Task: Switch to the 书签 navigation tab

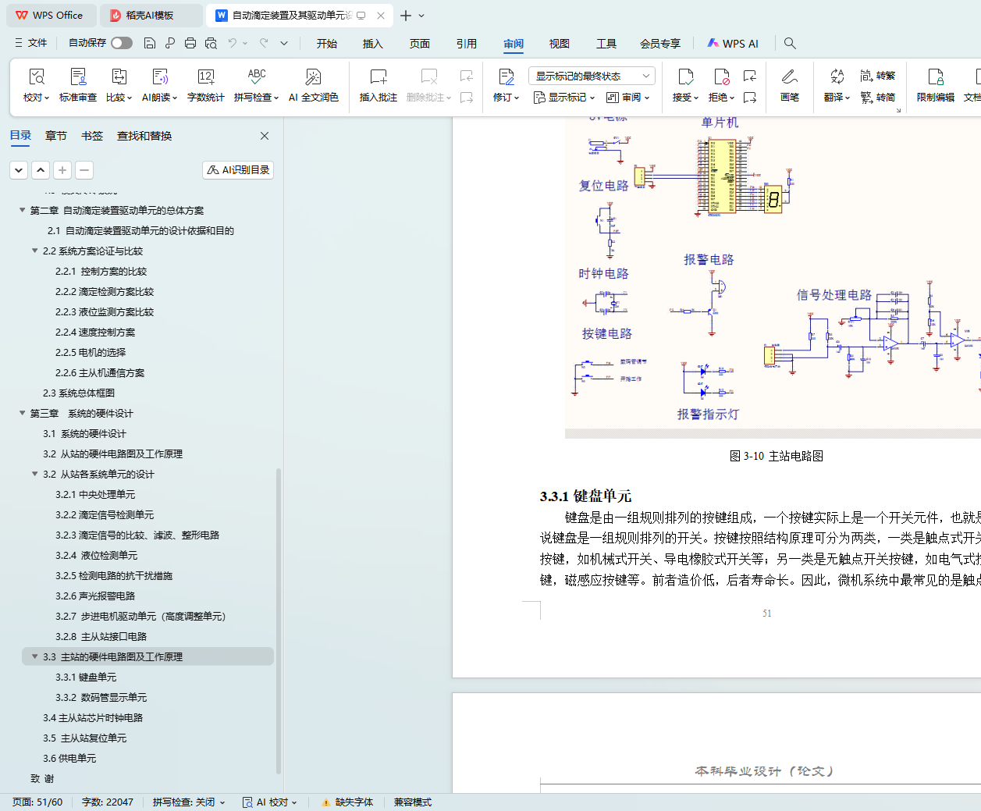Action: tap(92, 136)
